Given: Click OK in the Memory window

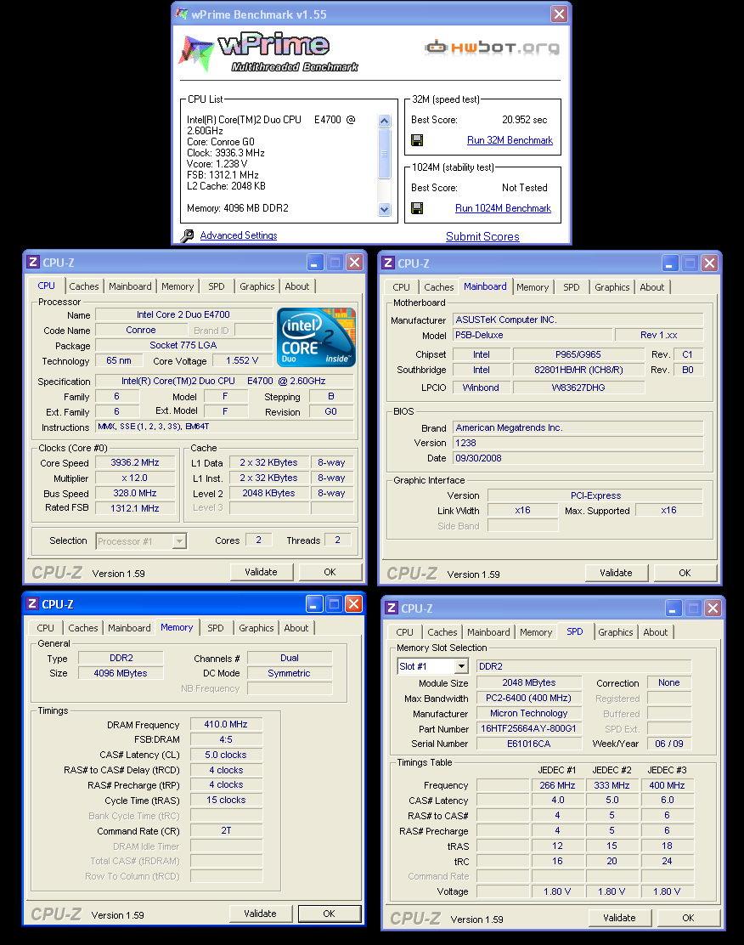Looking at the screenshot, I should coord(329,914).
